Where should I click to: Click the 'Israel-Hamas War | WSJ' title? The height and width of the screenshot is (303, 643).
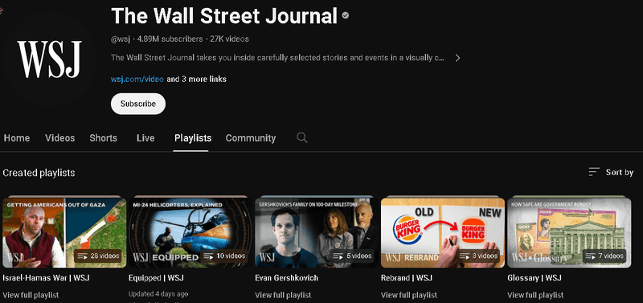(x=46, y=278)
